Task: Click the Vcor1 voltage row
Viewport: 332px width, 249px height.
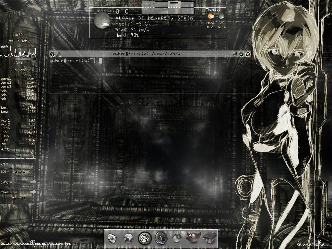Action: coord(18,121)
